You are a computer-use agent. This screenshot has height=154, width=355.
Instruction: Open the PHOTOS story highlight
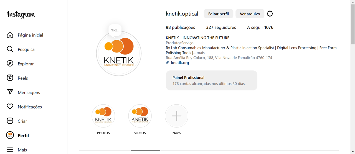pyautogui.click(x=103, y=116)
